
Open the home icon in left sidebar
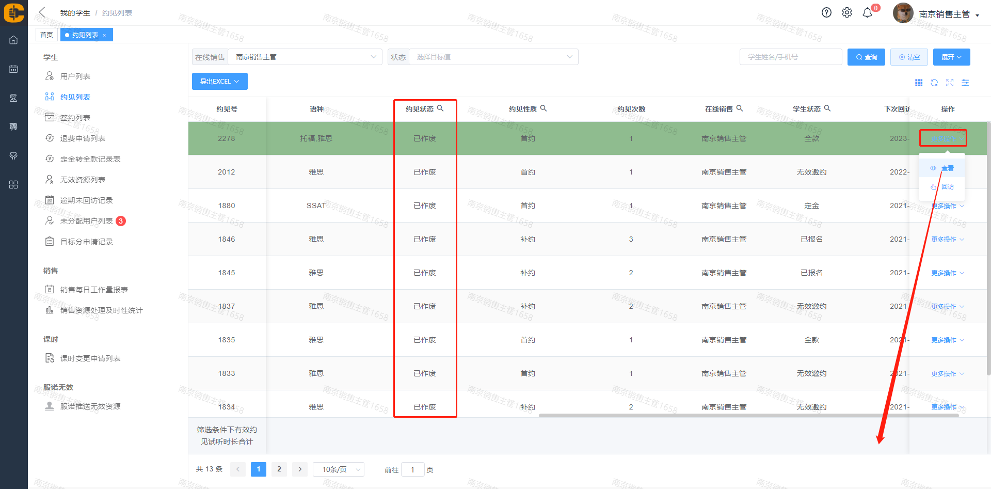(x=13, y=40)
